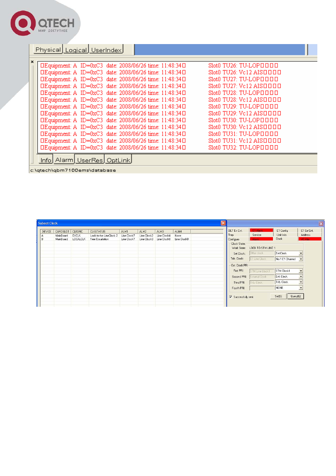Sort by the ALM2 column header
Viewport: 336px width, 476px height.
tap(147, 232)
